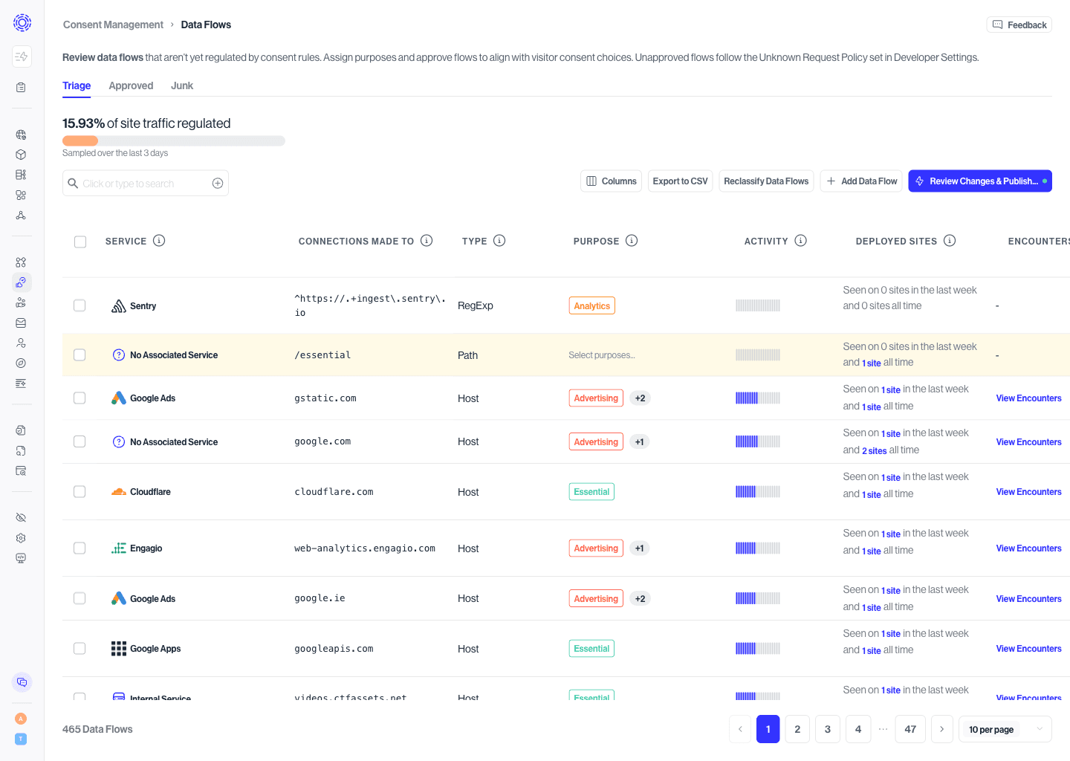Go to Consent Management in the breadcrumb
The width and height of the screenshot is (1070, 761).
tap(113, 25)
